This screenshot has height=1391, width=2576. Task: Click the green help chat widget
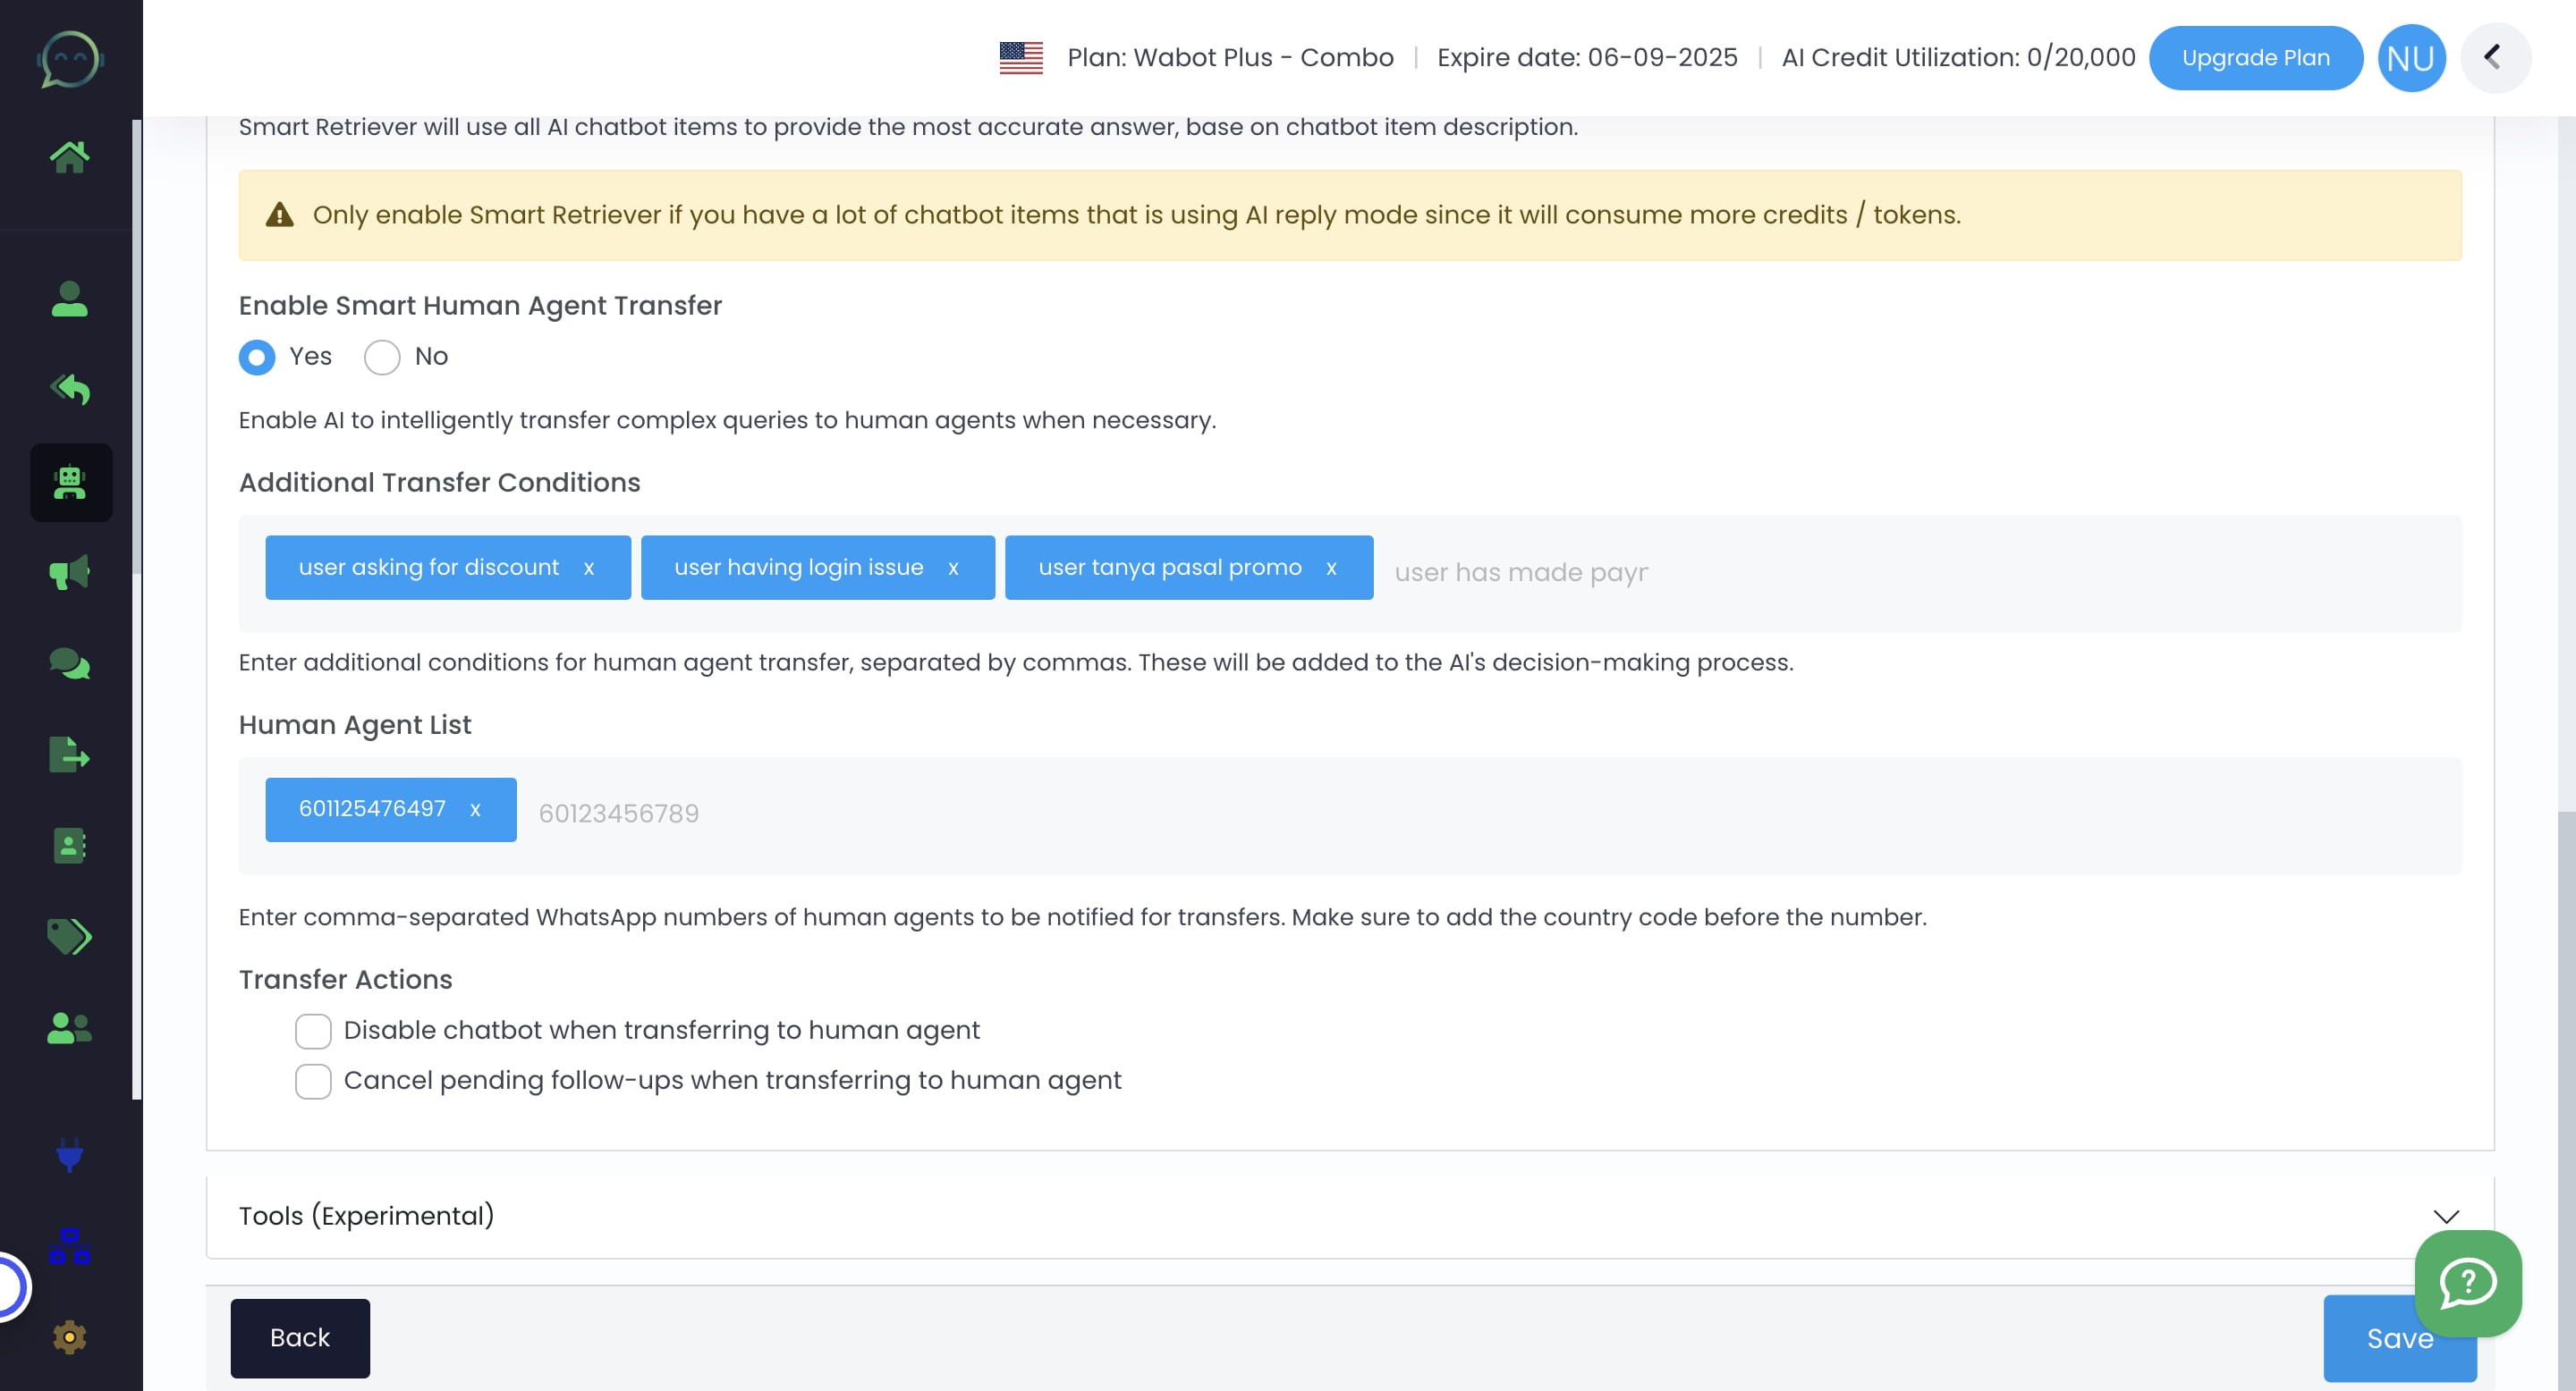[2466, 1282]
